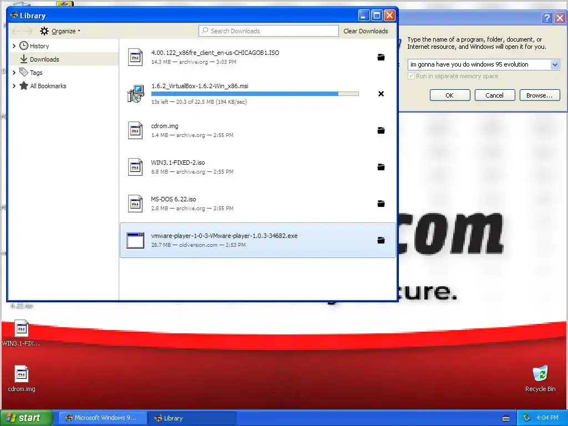568x426 pixels.
Task: Select Downloads in Library sidebar
Action: (63, 59)
